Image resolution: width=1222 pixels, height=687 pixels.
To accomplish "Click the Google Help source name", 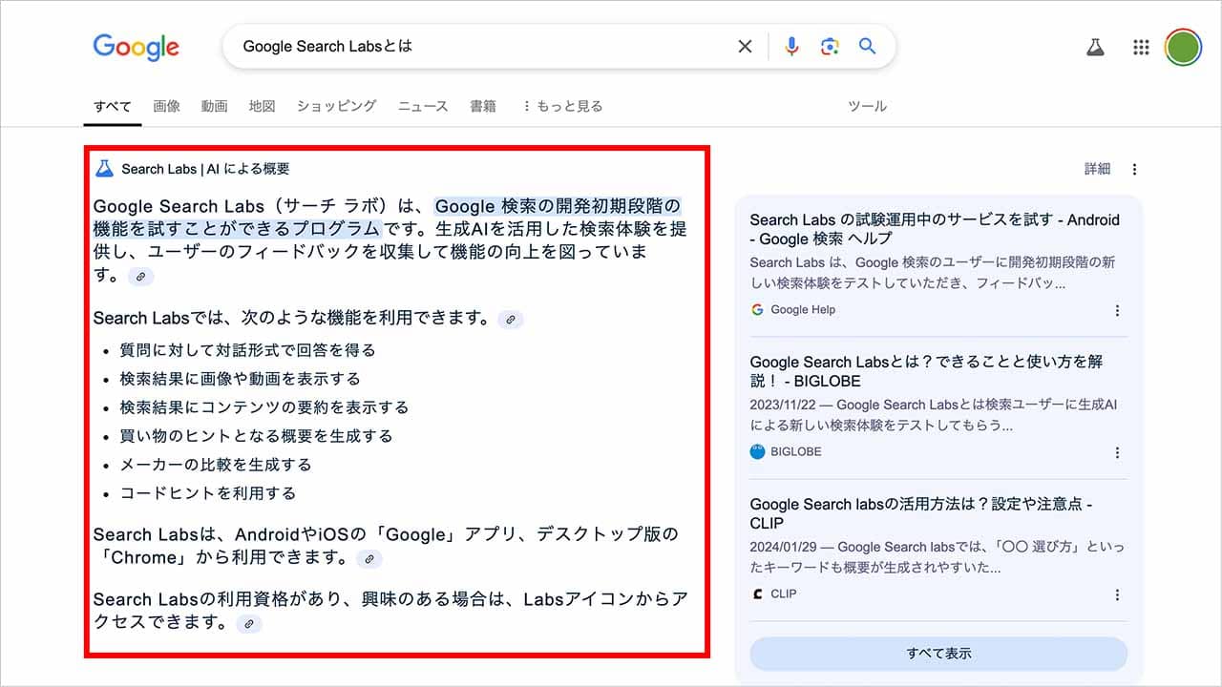I will click(803, 310).
